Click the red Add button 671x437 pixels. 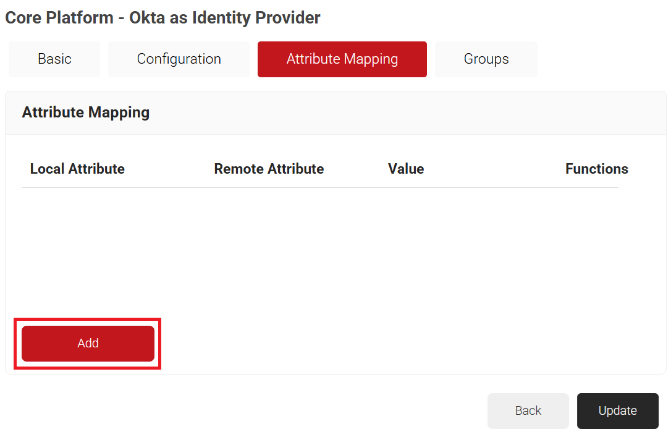click(x=88, y=344)
